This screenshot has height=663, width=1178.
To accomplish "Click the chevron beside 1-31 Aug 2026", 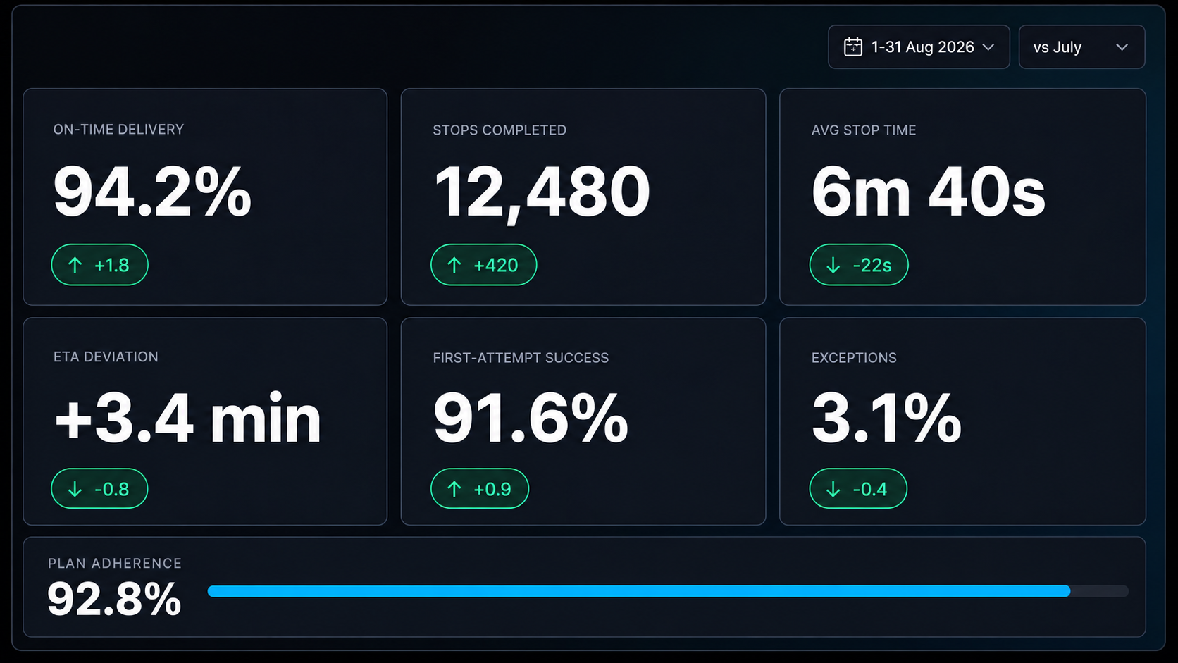I will click(x=988, y=47).
